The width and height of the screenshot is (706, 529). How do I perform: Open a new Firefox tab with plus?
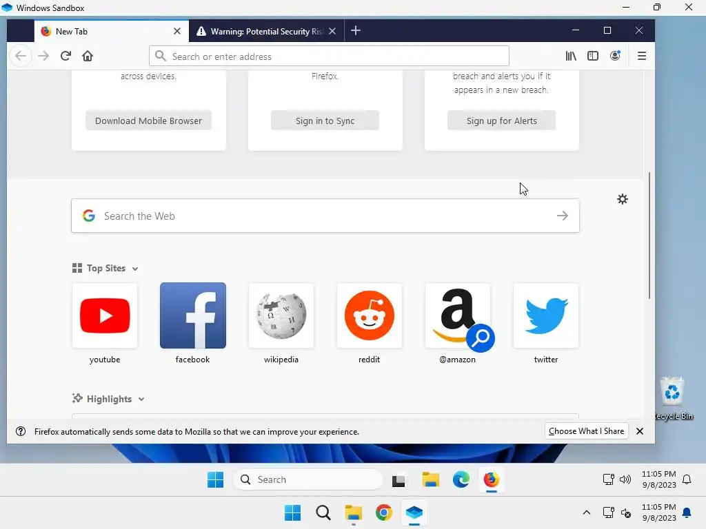point(356,30)
